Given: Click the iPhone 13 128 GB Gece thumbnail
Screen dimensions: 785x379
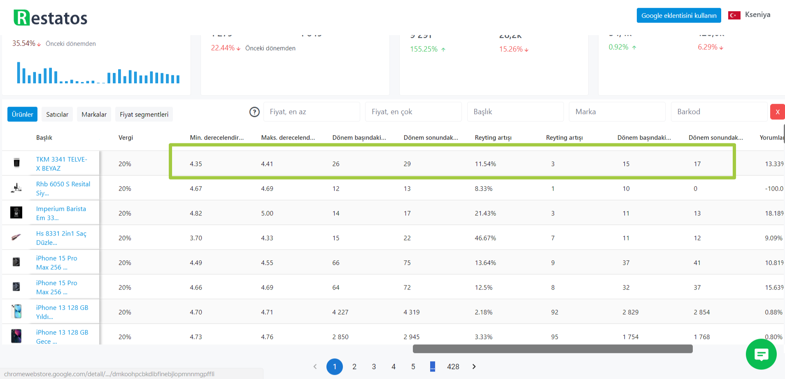Looking at the screenshot, I should 16,336.
